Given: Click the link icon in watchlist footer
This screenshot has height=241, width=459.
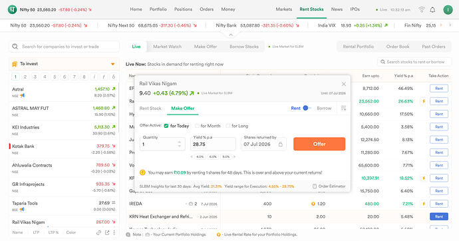Looking at the screenshot, I should [x=98, y=232].
